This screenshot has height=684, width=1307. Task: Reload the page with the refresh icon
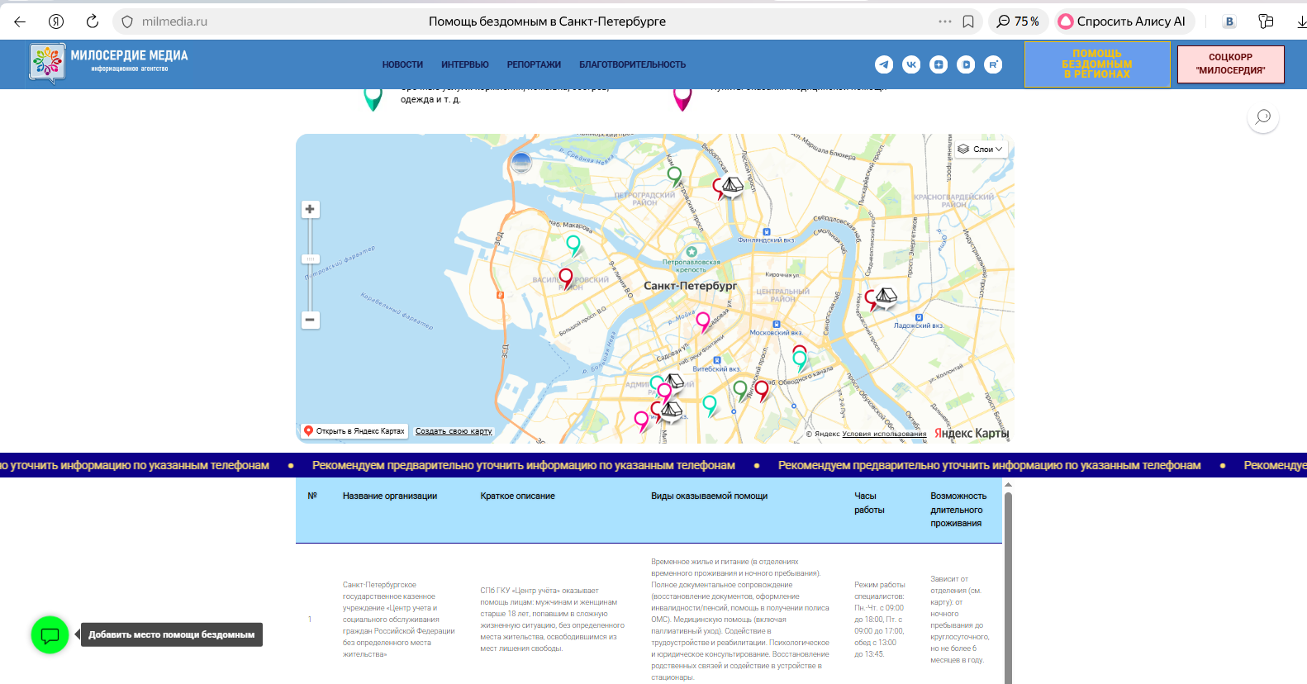coord(93,21)
